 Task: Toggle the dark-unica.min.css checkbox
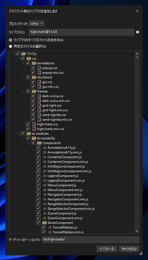[x=33, y=101]
